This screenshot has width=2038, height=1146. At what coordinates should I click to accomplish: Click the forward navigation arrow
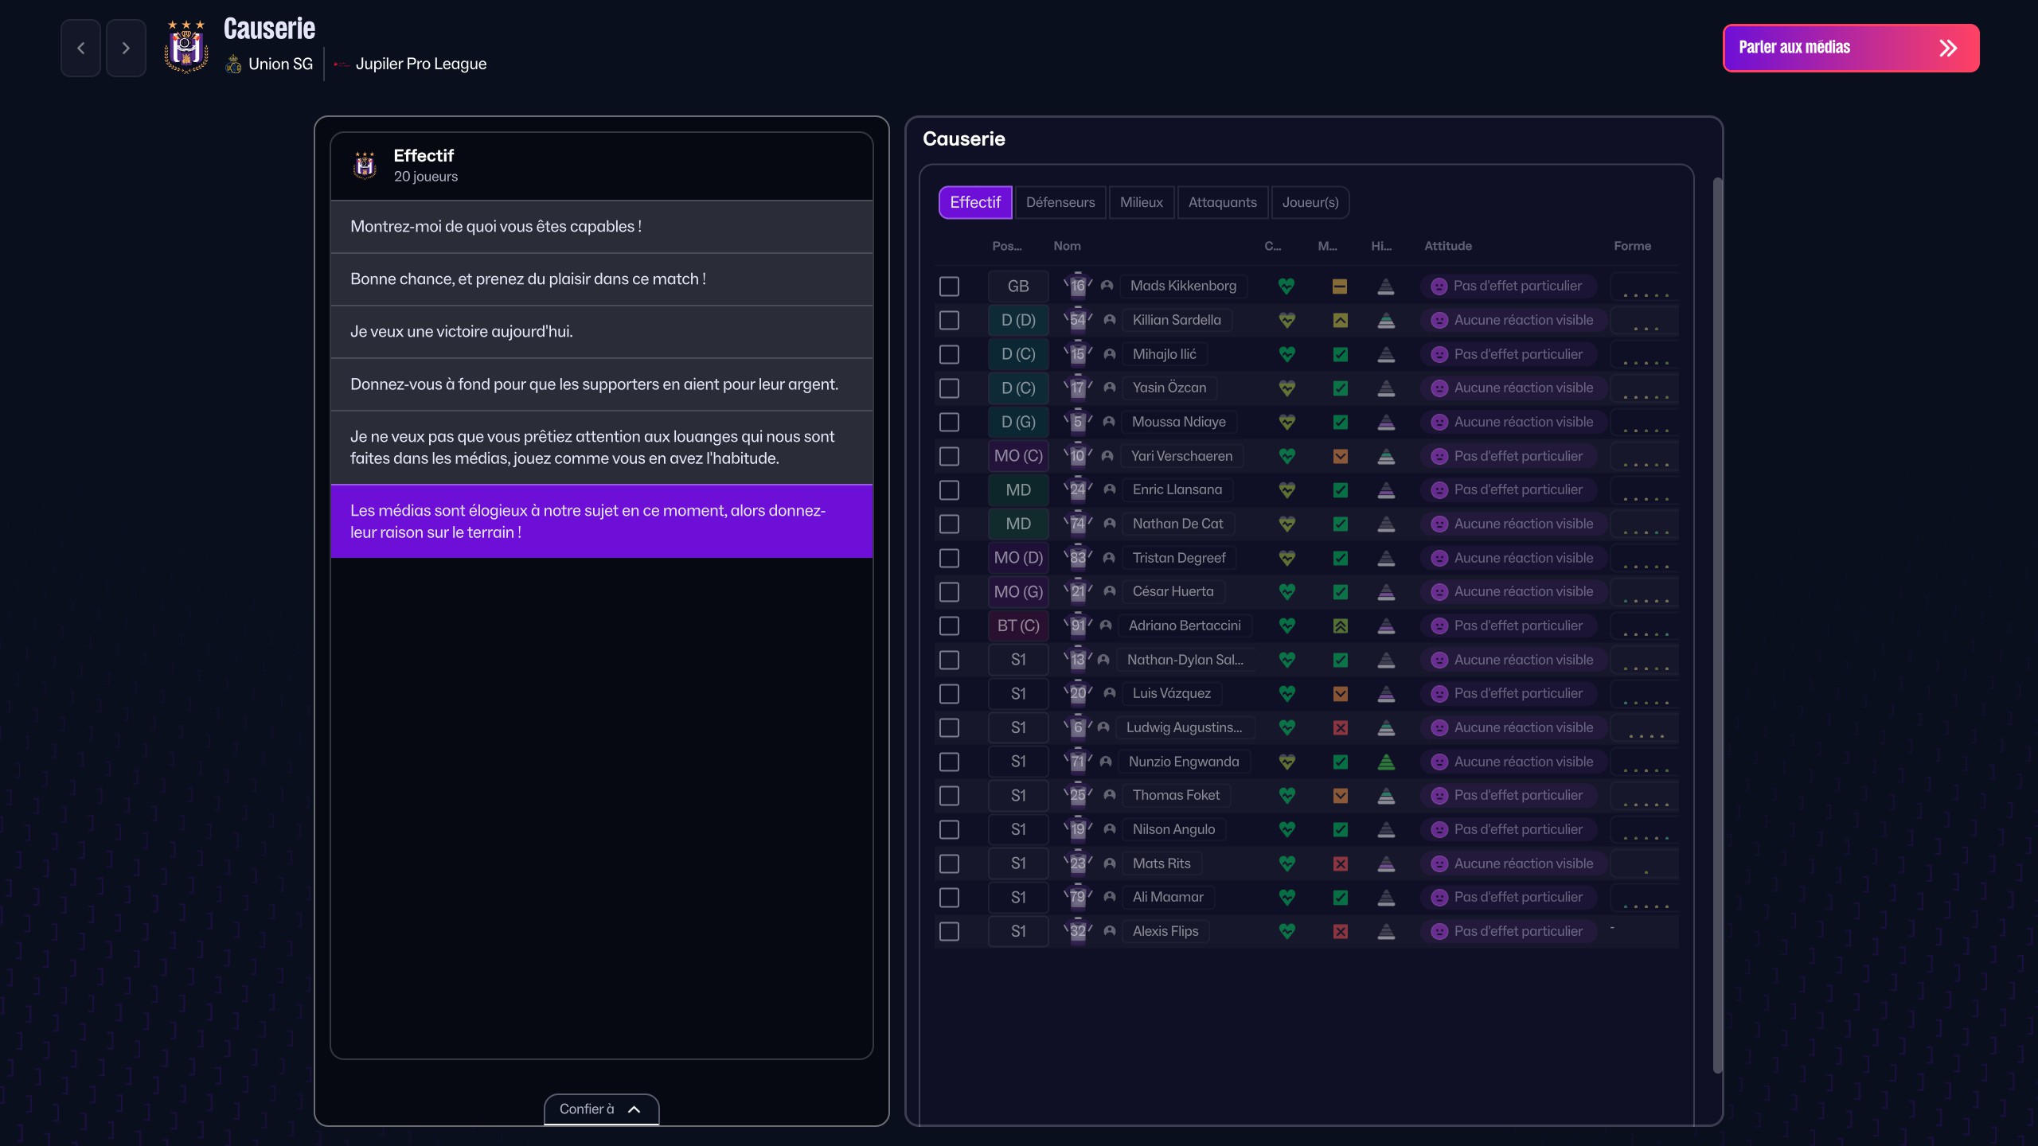(x=126, y=49)
